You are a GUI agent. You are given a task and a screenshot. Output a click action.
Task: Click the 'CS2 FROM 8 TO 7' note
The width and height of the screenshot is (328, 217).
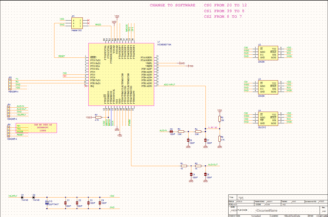(x=223, y=16)
